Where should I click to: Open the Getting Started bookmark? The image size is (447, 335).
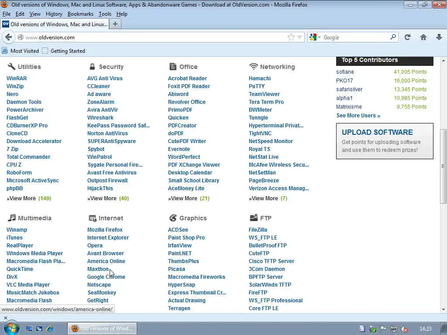tap(64, 51)
